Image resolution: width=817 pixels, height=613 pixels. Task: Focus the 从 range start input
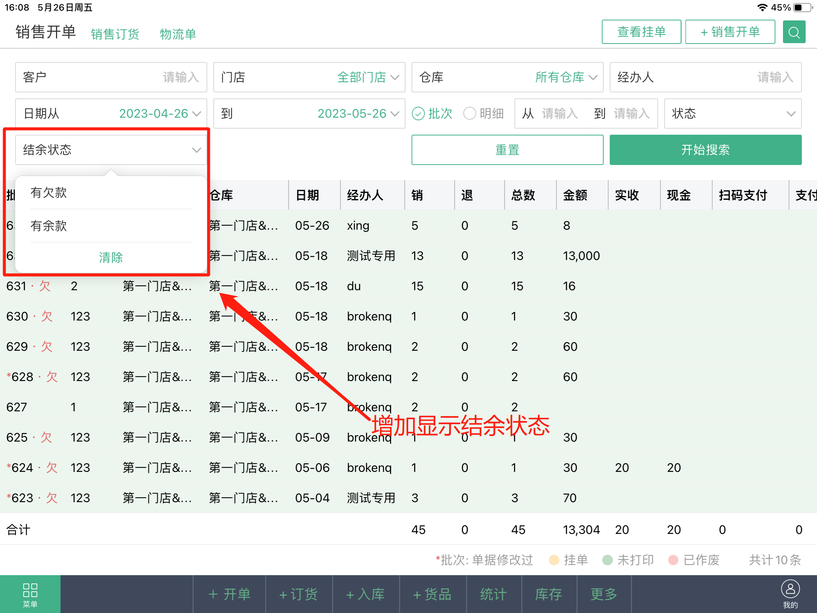pos(560,114)
